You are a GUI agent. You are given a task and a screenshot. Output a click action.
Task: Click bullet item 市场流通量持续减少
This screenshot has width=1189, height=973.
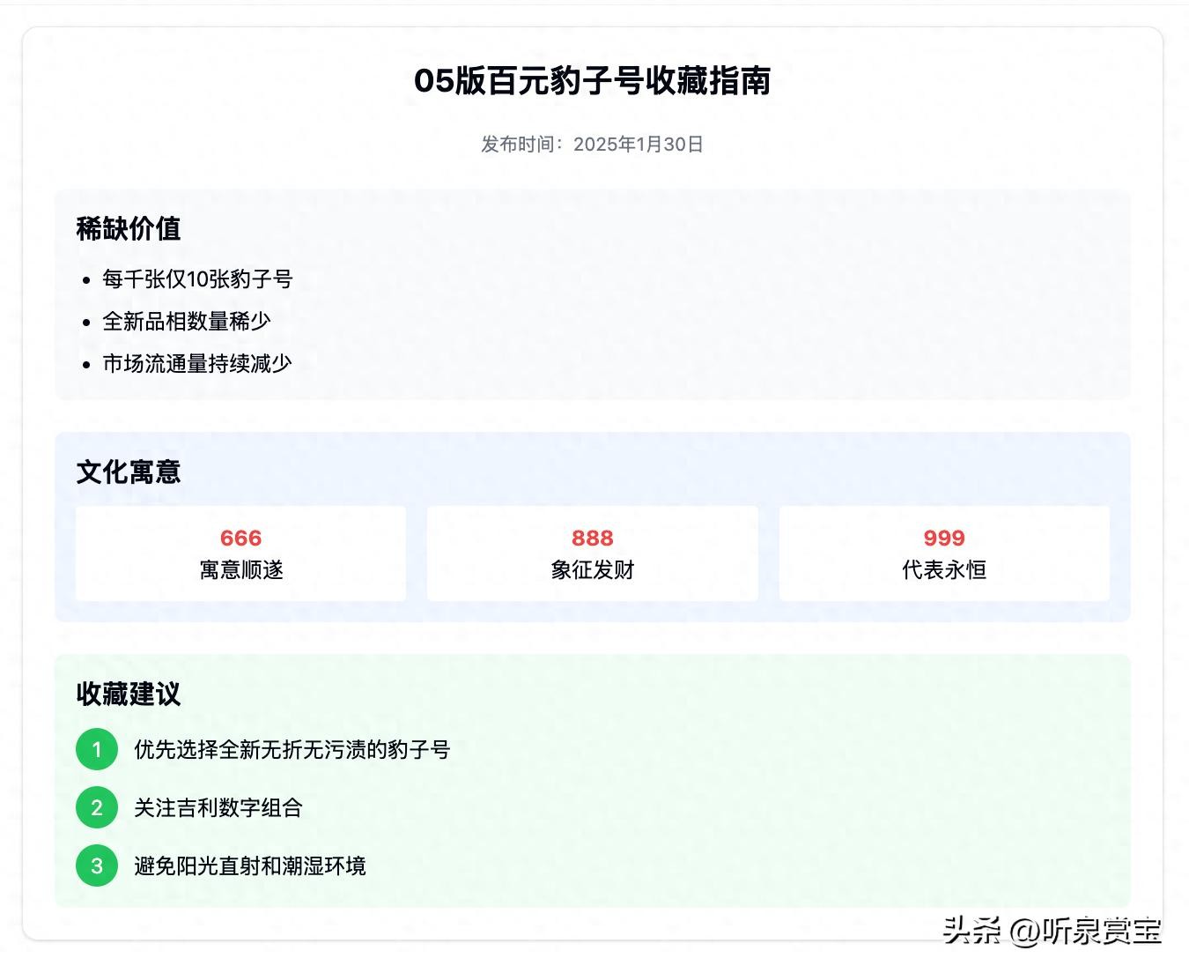click(x=197, y=364)
